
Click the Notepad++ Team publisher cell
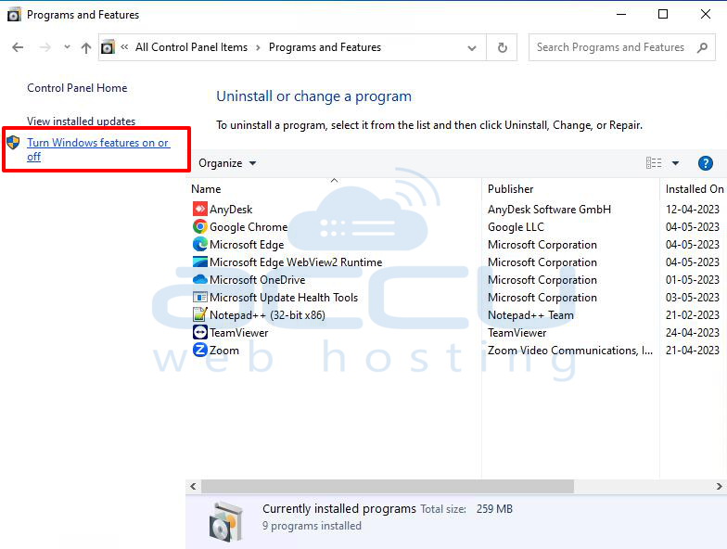tap(530, 315)
